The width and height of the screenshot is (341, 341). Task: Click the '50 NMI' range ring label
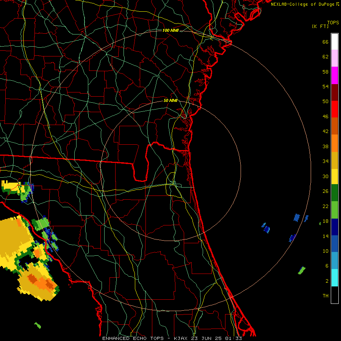click(170, 100)
